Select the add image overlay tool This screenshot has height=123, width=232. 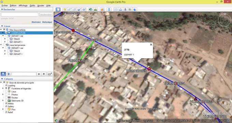pos(79,9)
